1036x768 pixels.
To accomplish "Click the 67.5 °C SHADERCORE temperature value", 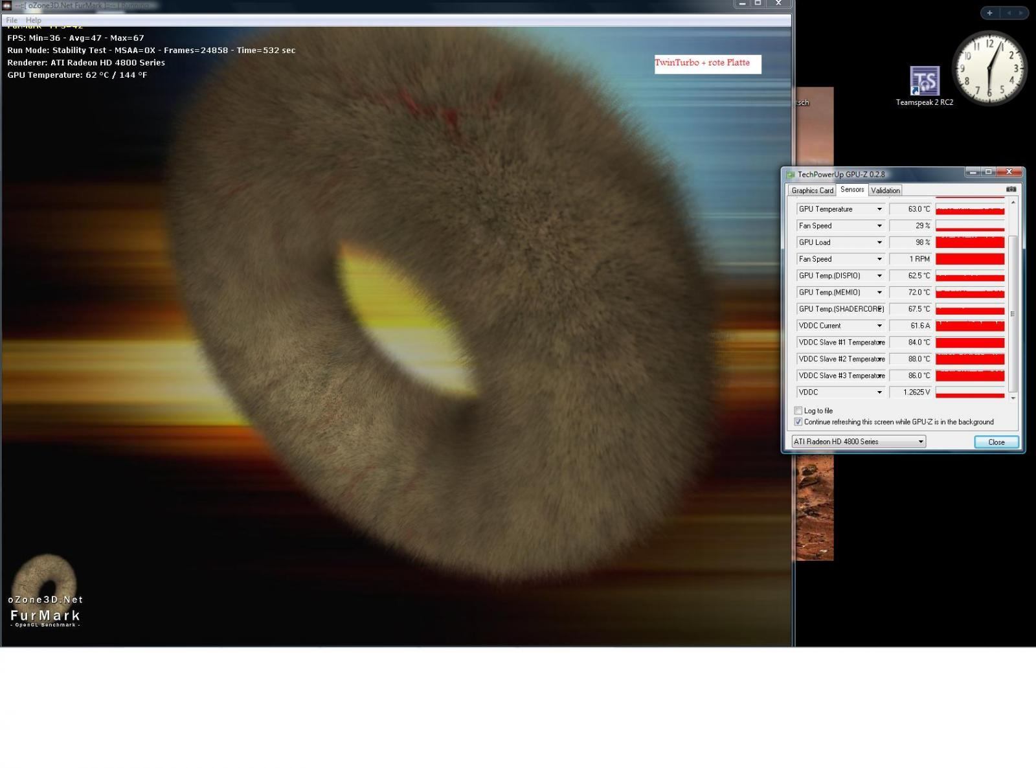I will click(x=910, y=309).
